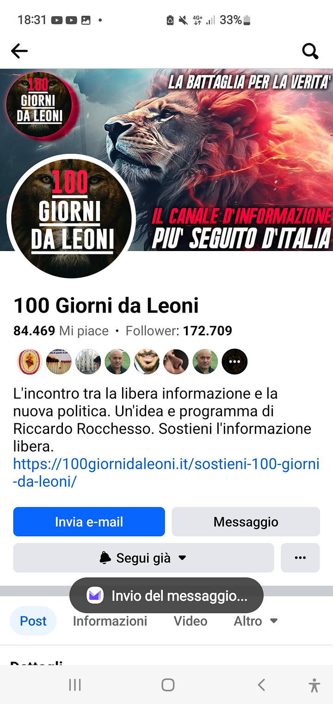Switch to the Informazioni tab
Viewport: 333px width, 704px height.
pos(110,621)
